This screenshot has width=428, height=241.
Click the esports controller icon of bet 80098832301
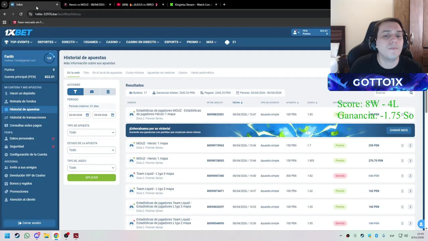131,114
